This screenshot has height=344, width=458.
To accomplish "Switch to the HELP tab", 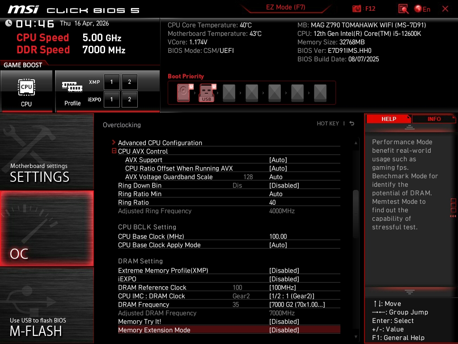I will coord(389,119).
